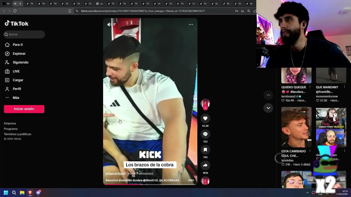Click the Iniciar sesión button

pos(24,109)
